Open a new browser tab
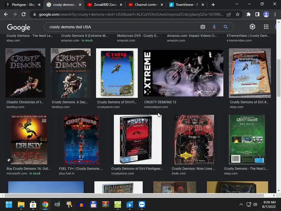 [213, 5]
